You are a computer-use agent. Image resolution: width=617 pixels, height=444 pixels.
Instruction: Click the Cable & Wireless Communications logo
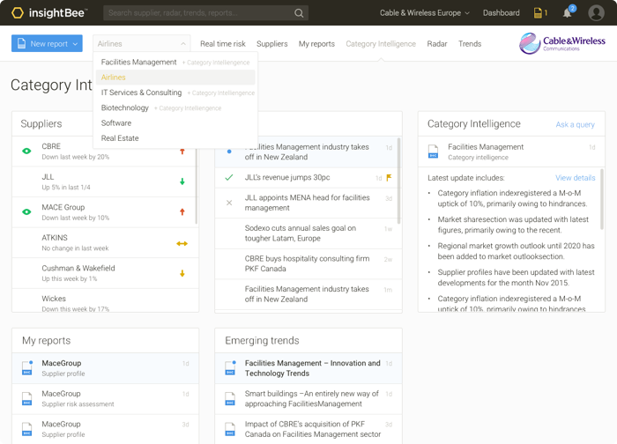(x=562, y=43)
